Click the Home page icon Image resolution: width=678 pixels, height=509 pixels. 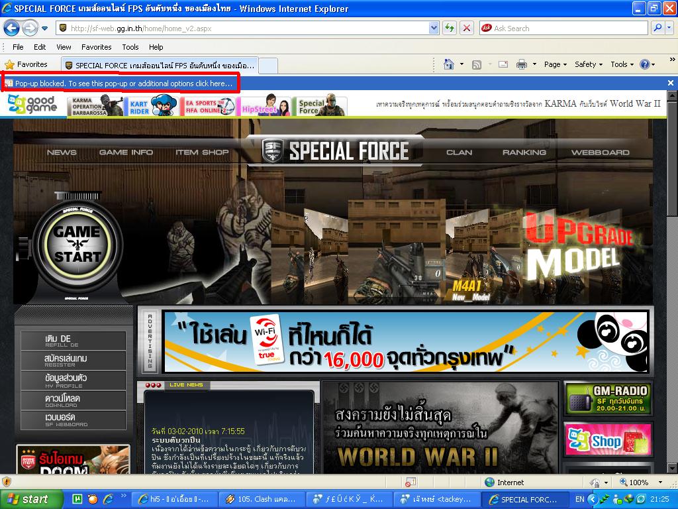[x=448, y=64]
